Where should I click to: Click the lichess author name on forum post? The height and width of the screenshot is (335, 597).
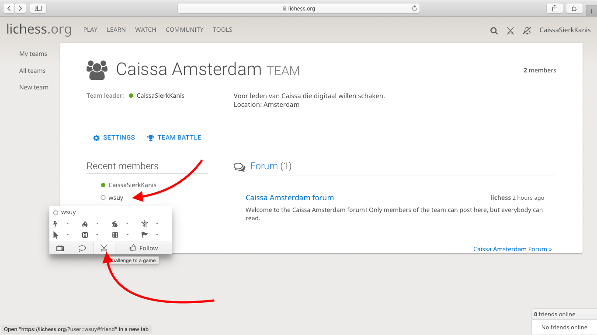click(x=500, y=198)
